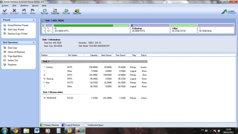Open the Partition menu
Screen dimensions: 238x134
pyautogui.click(x=25, y=6)
